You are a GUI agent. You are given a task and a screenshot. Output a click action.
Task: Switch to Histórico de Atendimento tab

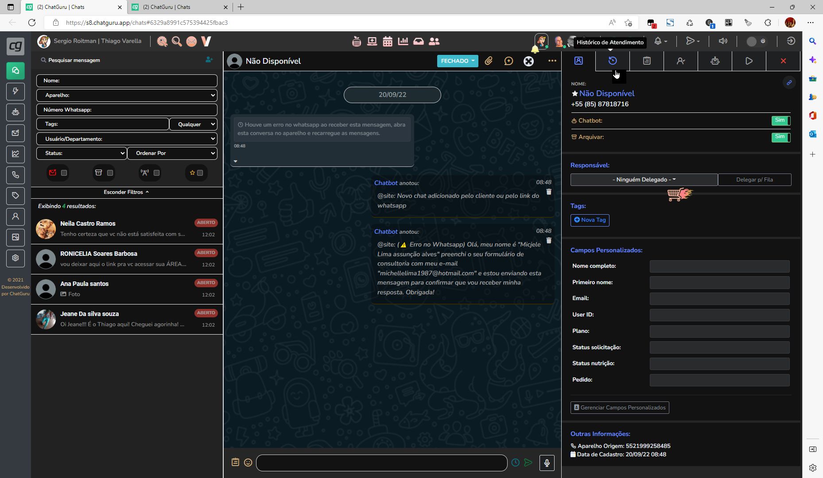(x=613, y=61)
